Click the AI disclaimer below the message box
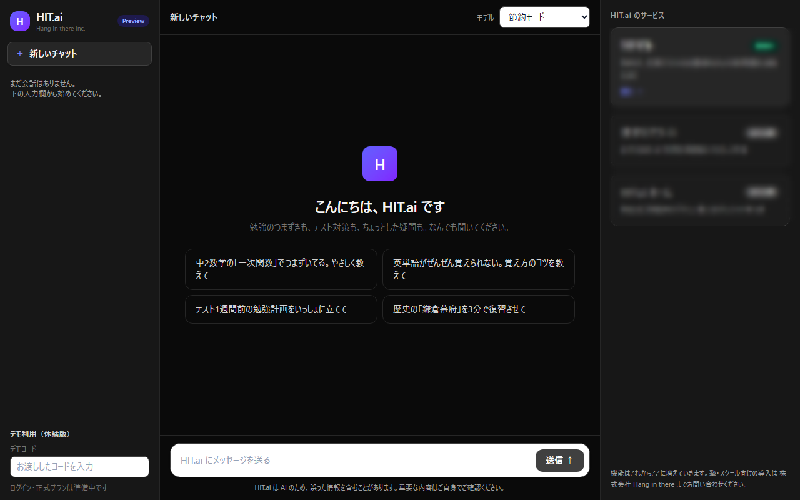800x500 pixels. click(380, 487)
